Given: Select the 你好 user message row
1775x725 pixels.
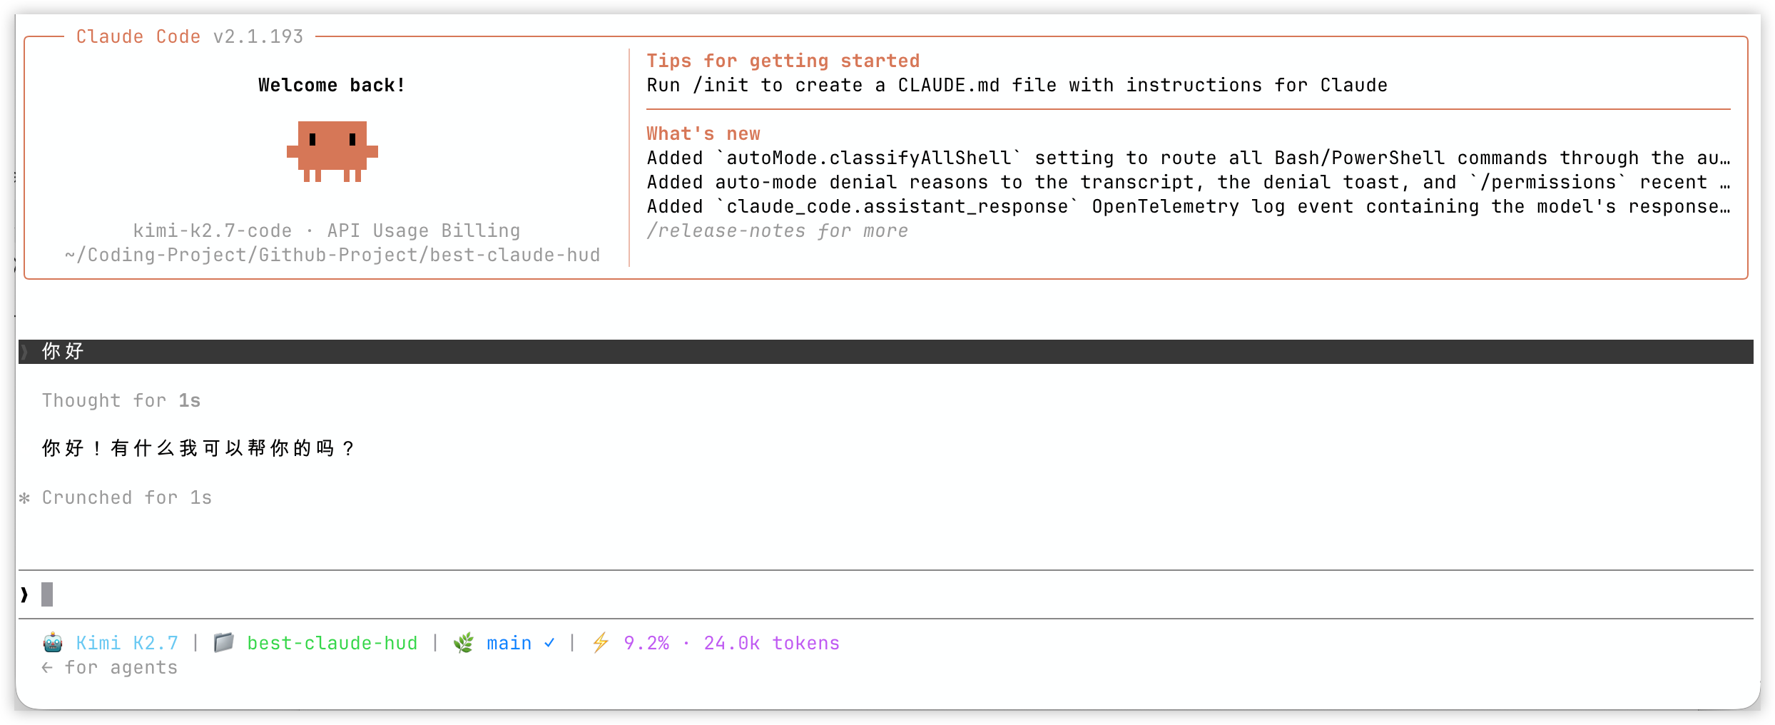Looking at the screenshot, I should (x=886, y=352).
